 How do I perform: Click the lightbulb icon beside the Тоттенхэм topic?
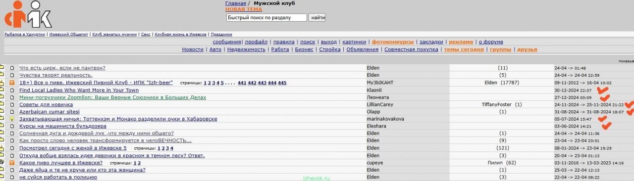point(12,119)
